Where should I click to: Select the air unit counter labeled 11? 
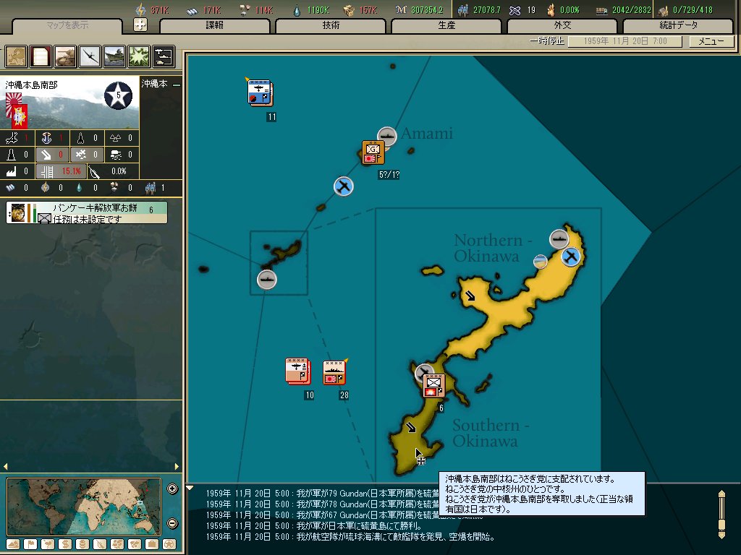[260, 92]
